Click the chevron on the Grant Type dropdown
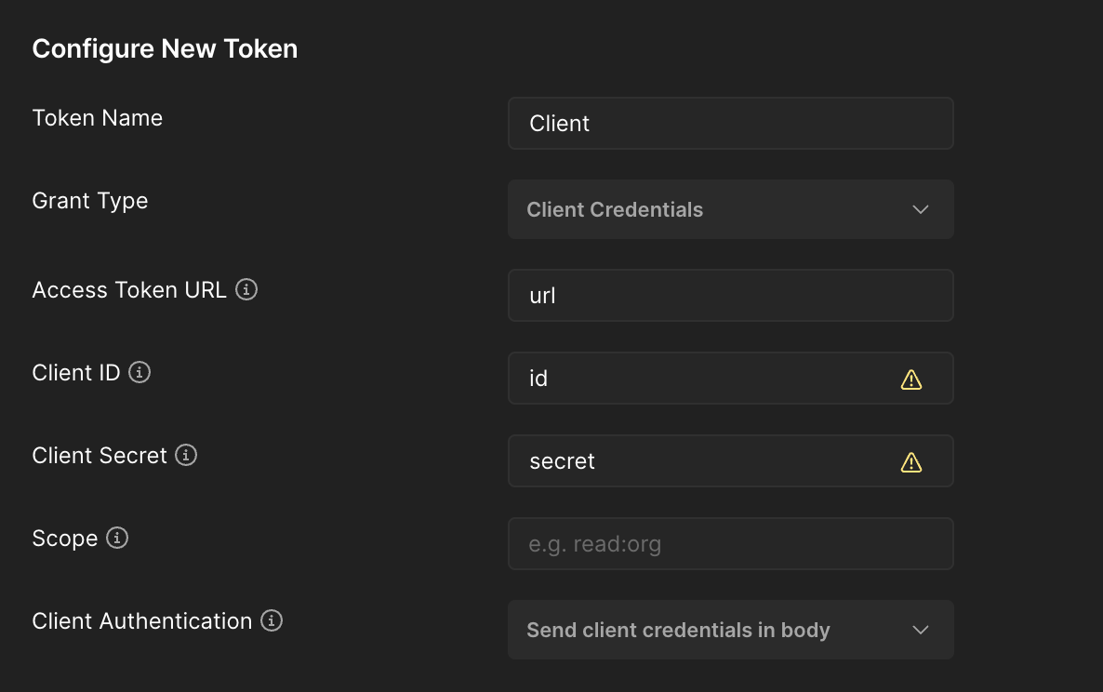Screen dimensions: 1103x692 [x=920, y=209]
